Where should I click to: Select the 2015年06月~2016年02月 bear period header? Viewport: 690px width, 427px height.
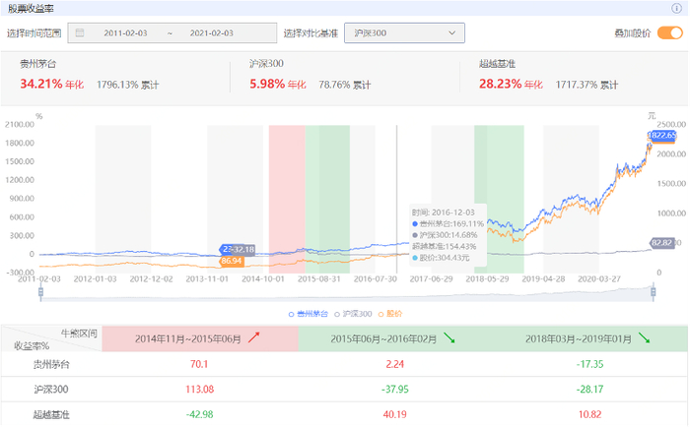point(394,338)
